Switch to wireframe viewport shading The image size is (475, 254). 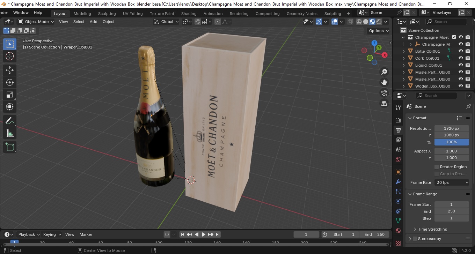[359, 22]
